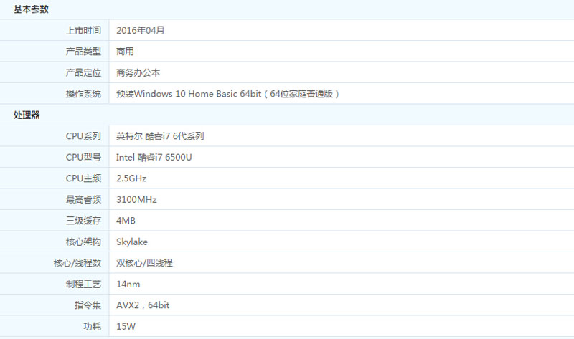The image size is (574, 339).
Task: Click the 14nm process value
Action: click(127, 284)
